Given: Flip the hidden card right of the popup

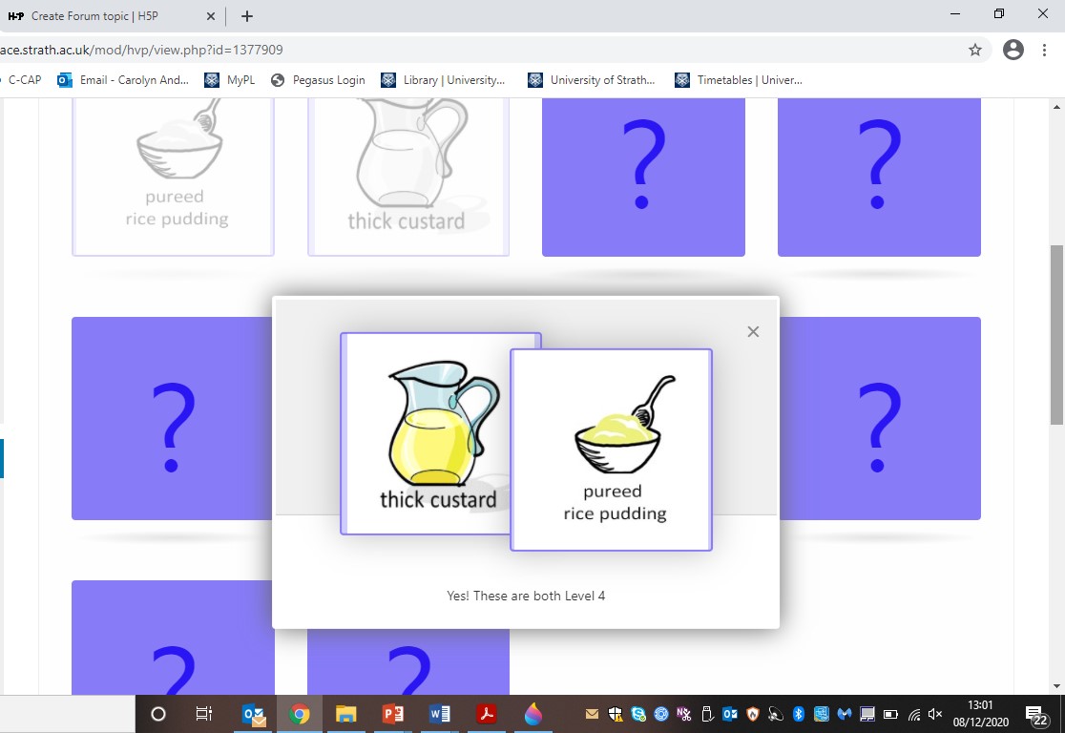Looking at the screenshot, I should (880, 418).
